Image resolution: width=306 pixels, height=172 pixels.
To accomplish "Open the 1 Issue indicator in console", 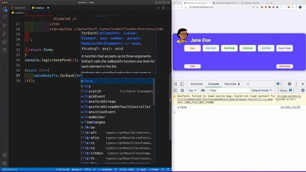I will [286, 90].
